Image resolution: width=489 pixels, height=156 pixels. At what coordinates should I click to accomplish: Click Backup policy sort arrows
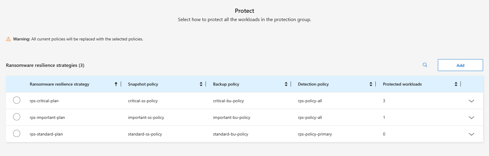coord(286,84)
